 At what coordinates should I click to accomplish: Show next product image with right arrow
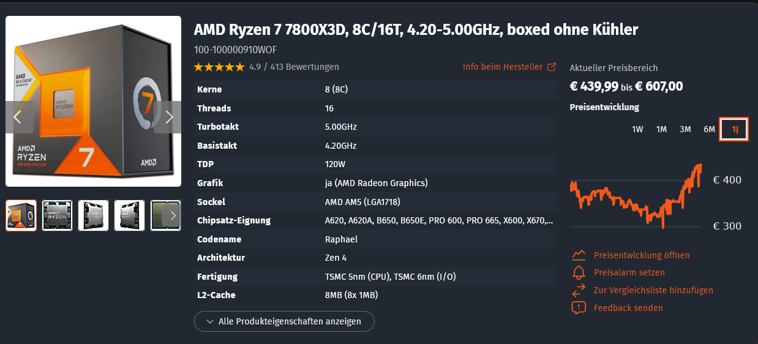pos(169,117)
